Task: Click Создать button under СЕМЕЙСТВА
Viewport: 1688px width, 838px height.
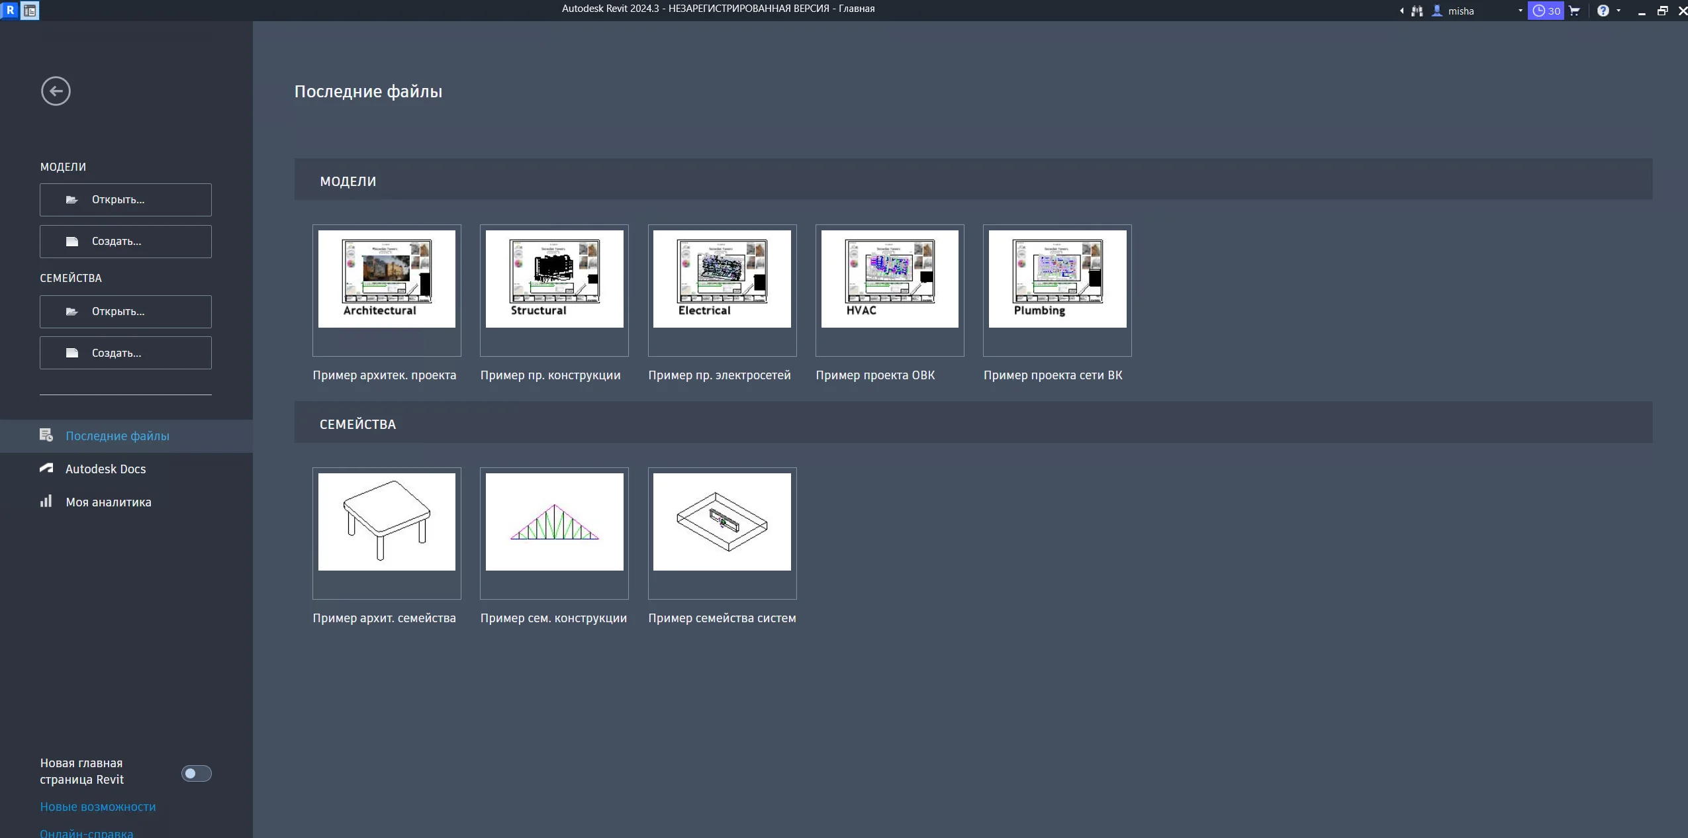Action: 126,353
